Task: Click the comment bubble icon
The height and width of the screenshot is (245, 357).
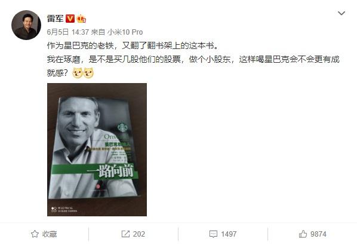Action: [x=213, y=234]
